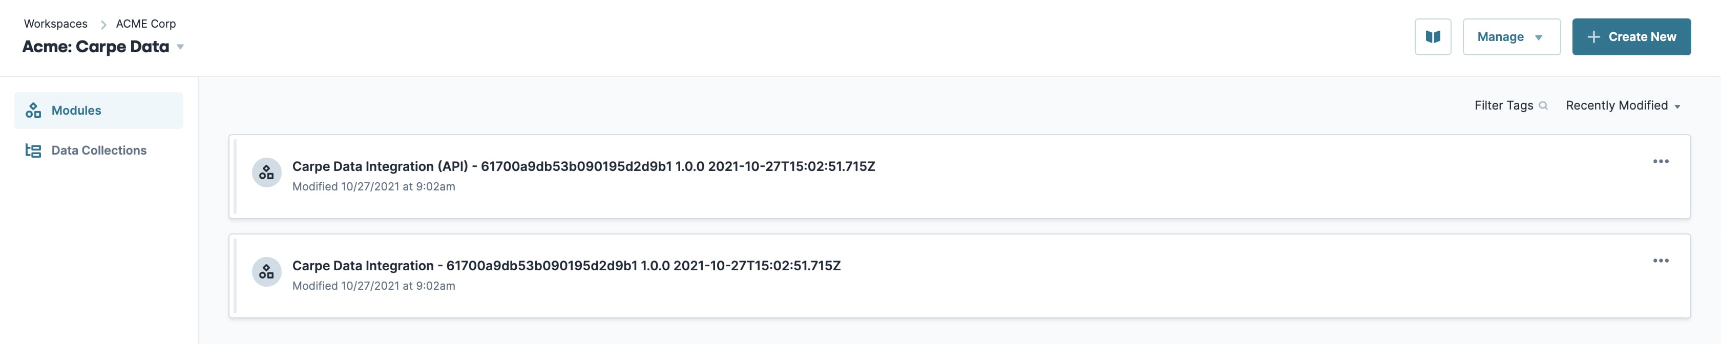The image size is (1721, 344).
Task: Click the Modules sidebar icon
Action: pyautogui.click(x=33, y=110)
